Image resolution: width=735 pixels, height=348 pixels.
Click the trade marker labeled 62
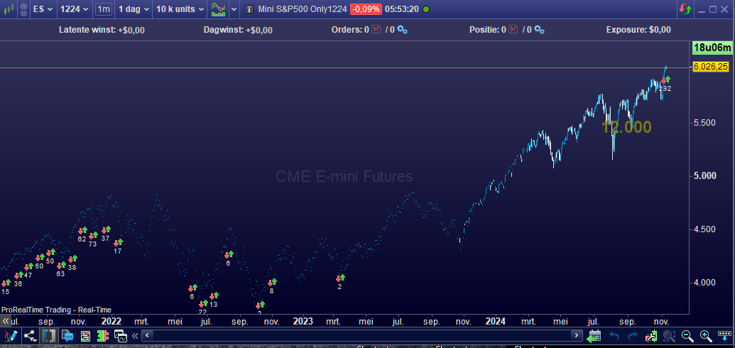(x=82, y=234)
